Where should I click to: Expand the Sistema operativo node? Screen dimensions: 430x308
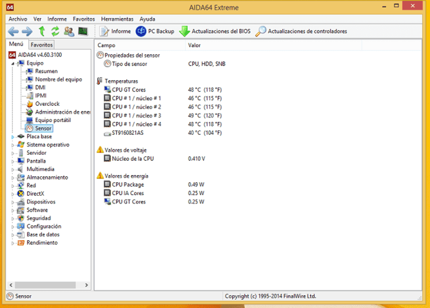[12, 145]
